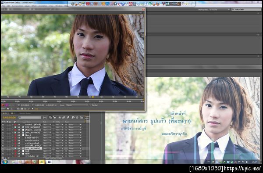Switch to Render Queue tab in timeline panel
Viewport: 263px width, 173px height.
click(25, 114)
